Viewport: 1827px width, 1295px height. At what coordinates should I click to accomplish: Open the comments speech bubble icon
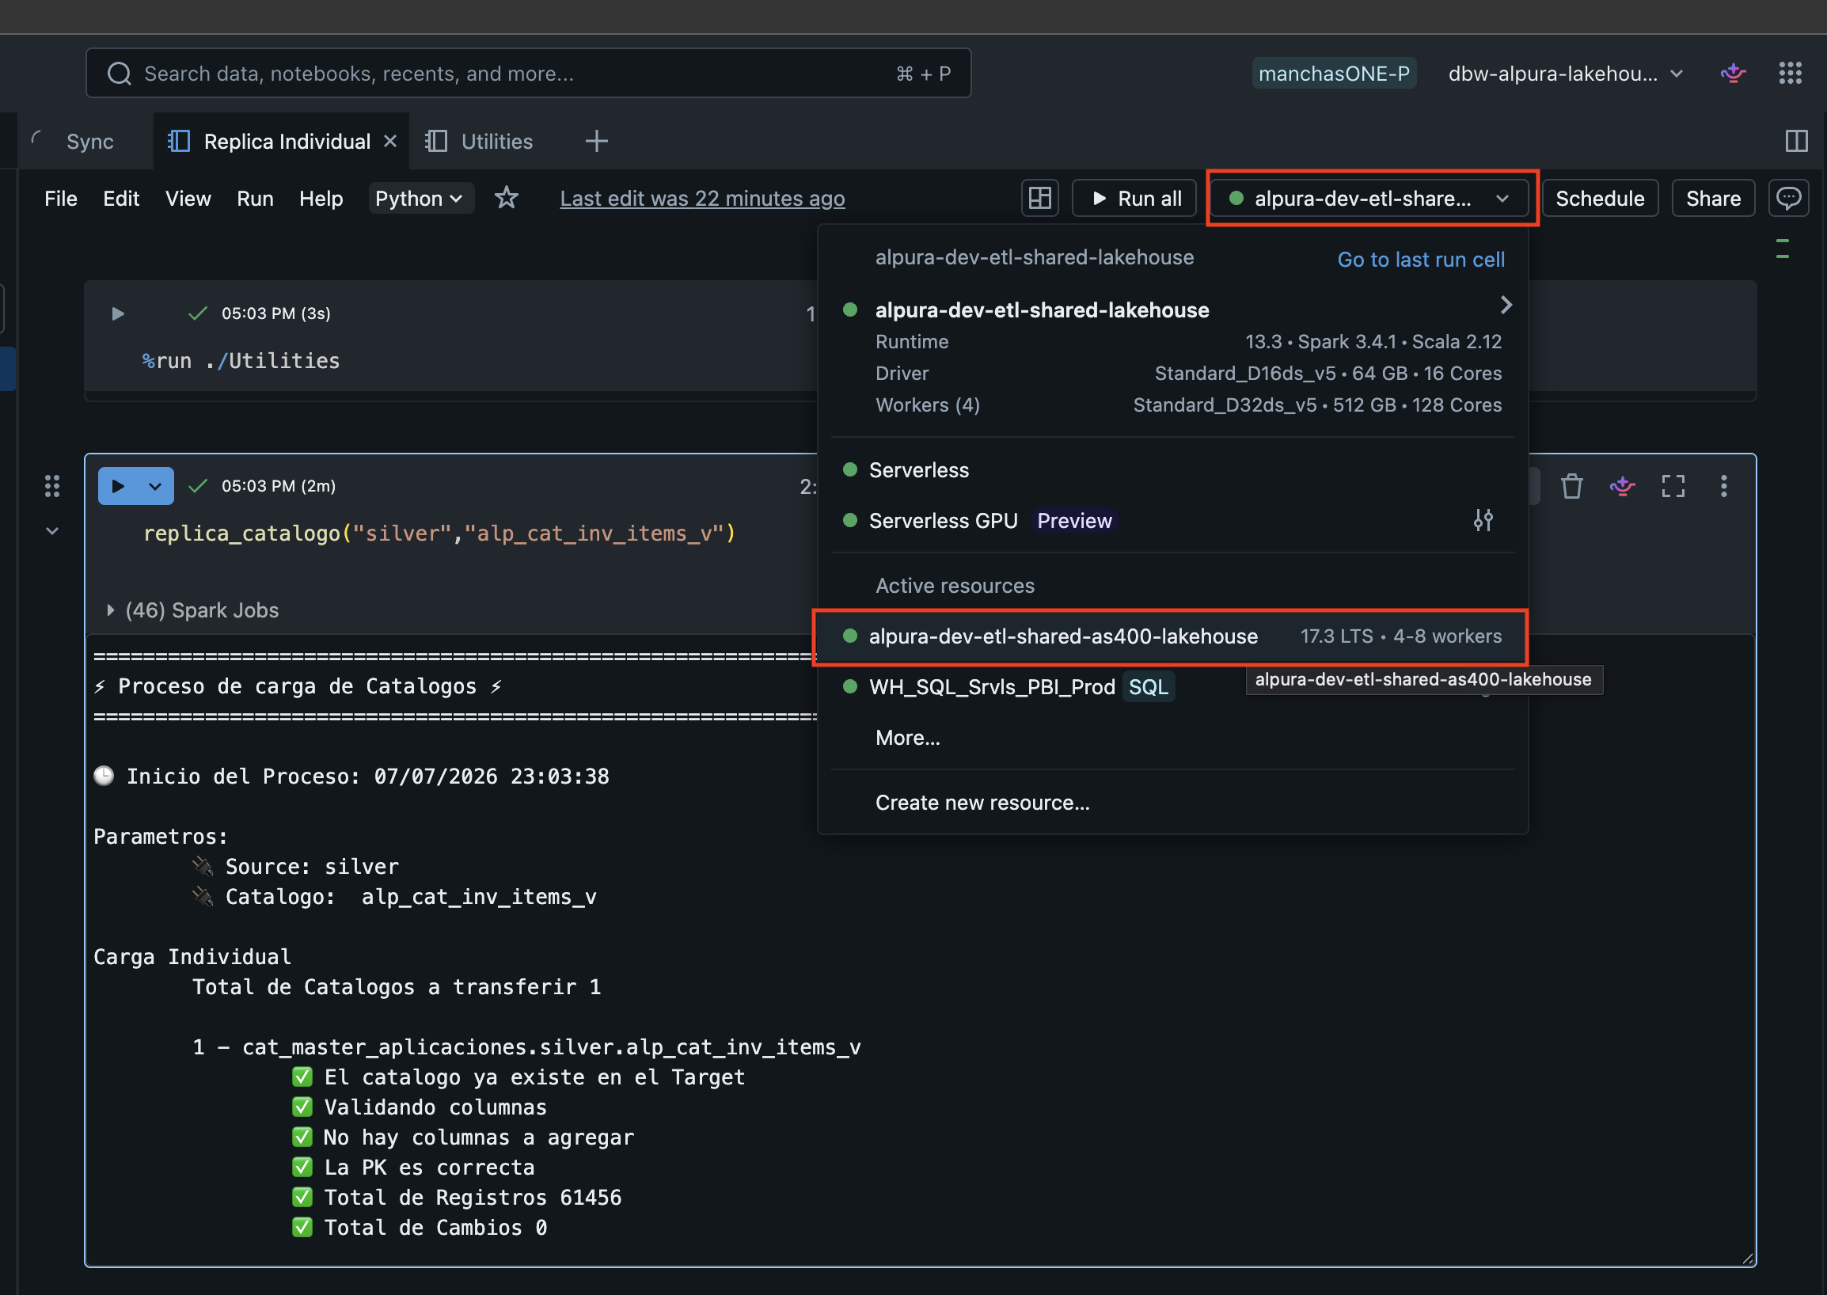[x=1789, y=198]
